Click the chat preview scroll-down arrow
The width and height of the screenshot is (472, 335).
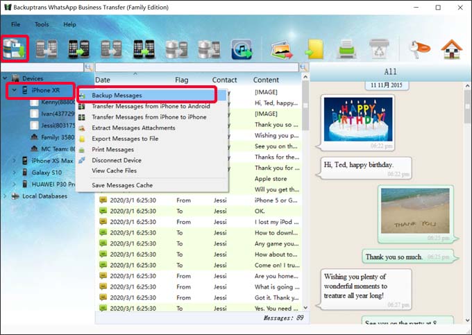[467, 320]
